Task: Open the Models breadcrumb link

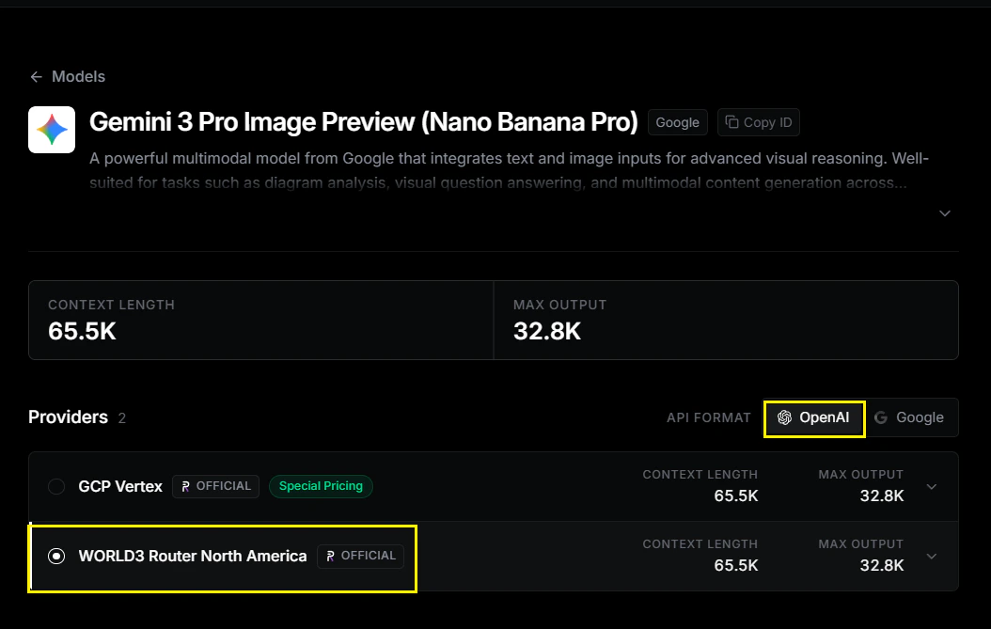Action: (78, 76)
